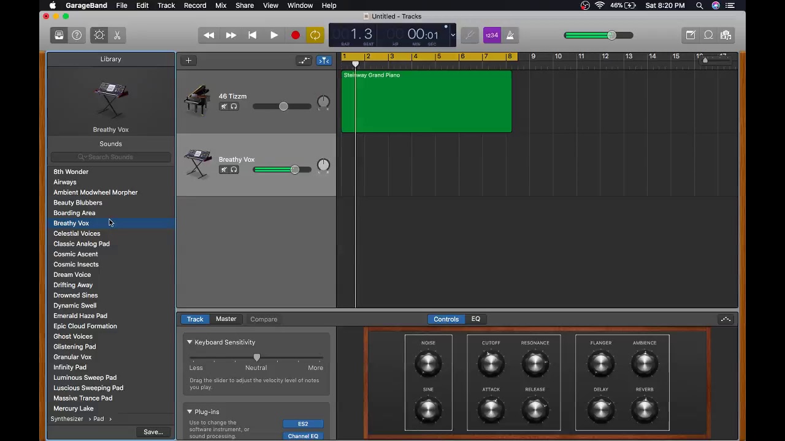
Task: Adjust the Breathy Vox pan knob
Action: pyautogui.click(x=323, y=165)
